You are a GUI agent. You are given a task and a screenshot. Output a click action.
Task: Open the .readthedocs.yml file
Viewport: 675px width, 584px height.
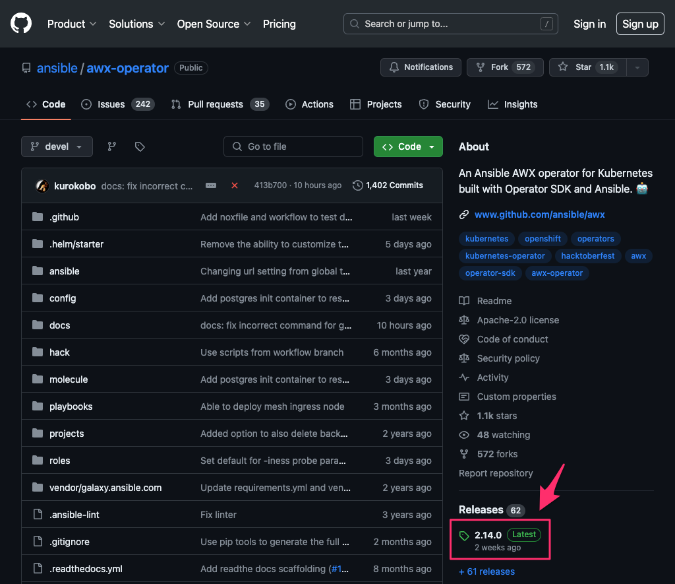[86, 568]
